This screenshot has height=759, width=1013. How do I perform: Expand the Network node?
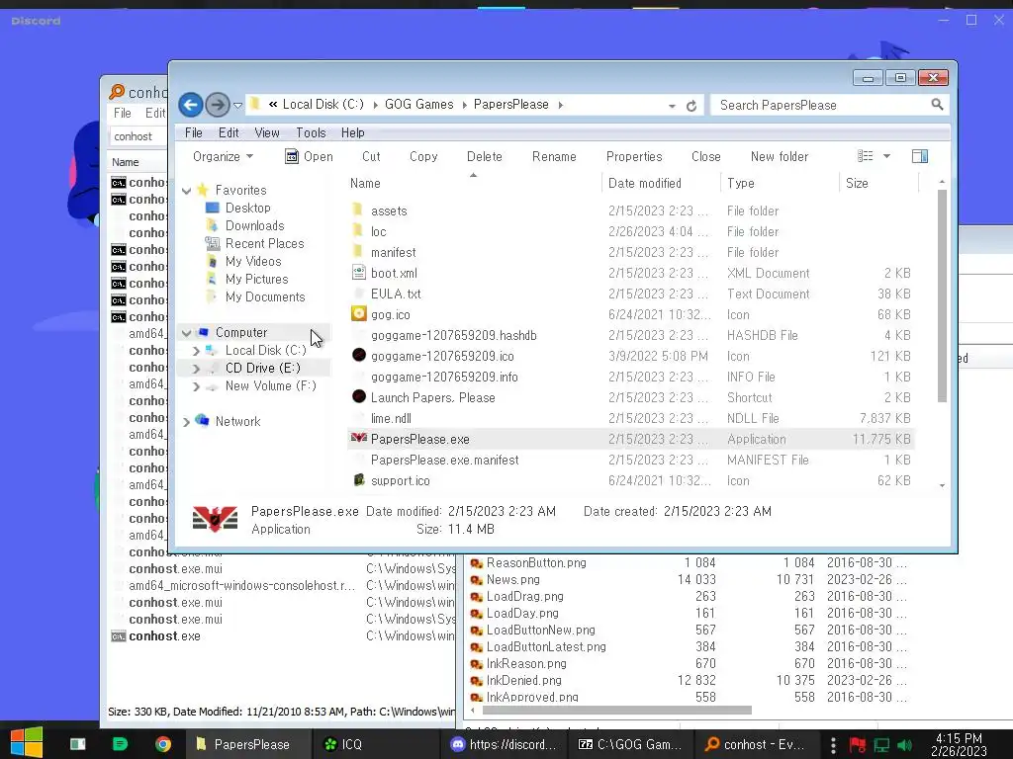tap(187, 422)
